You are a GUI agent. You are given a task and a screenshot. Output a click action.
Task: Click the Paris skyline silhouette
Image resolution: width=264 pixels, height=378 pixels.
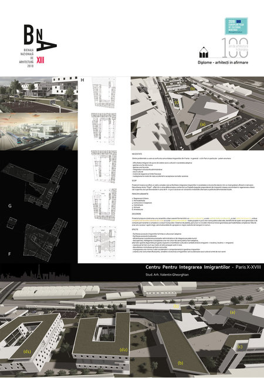(35, 273)
